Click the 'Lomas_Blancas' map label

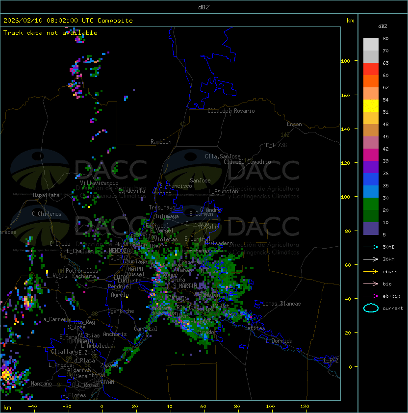281,304
